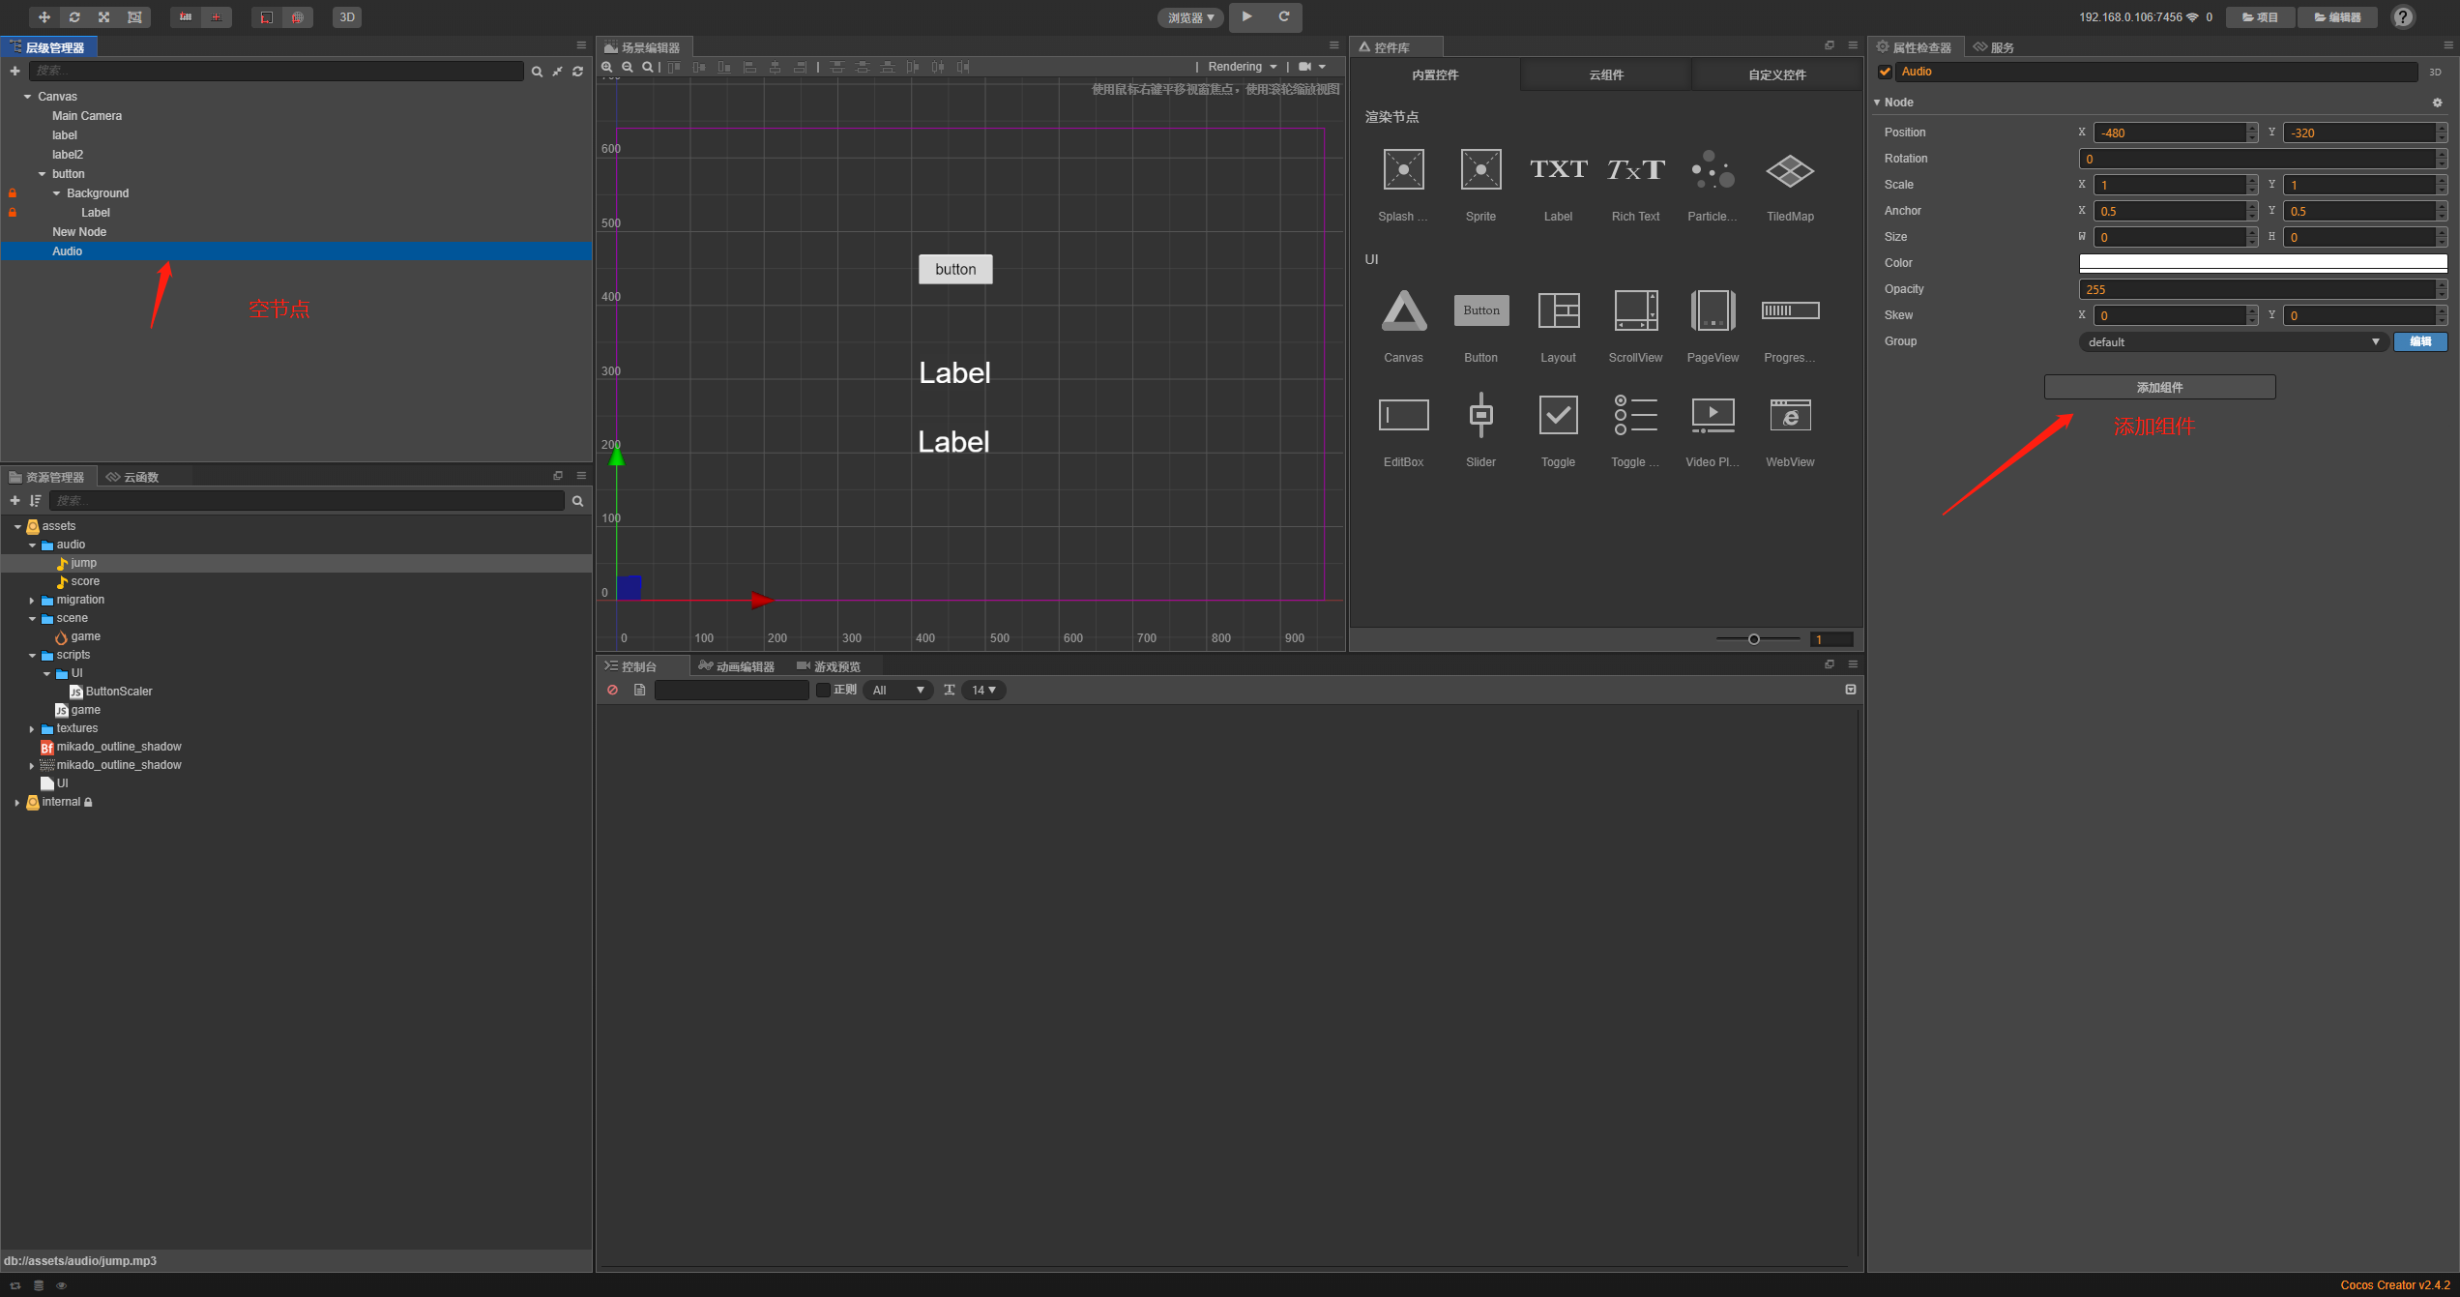Open the node Color swatch in the inspector

point(2263,262)
